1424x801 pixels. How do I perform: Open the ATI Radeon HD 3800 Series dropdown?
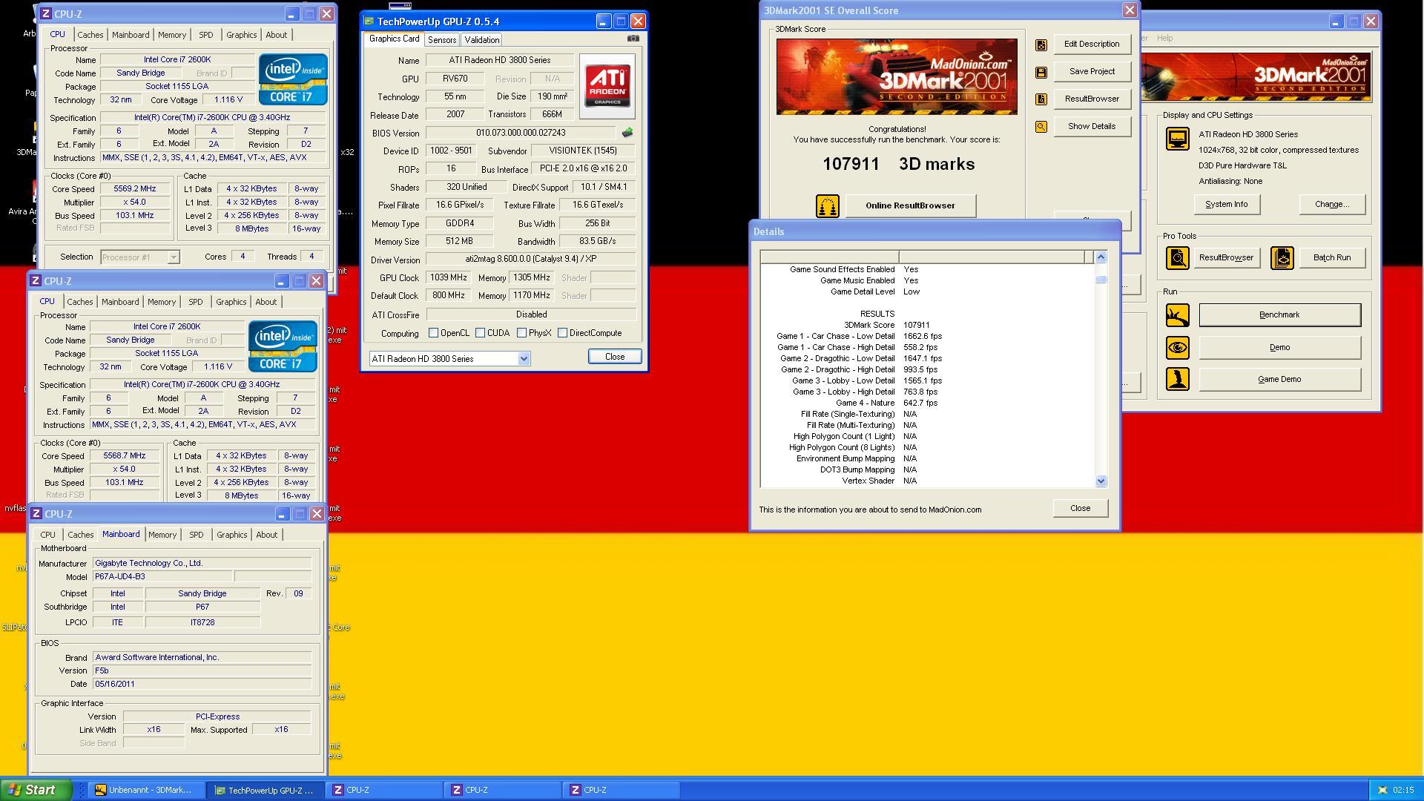524,359
